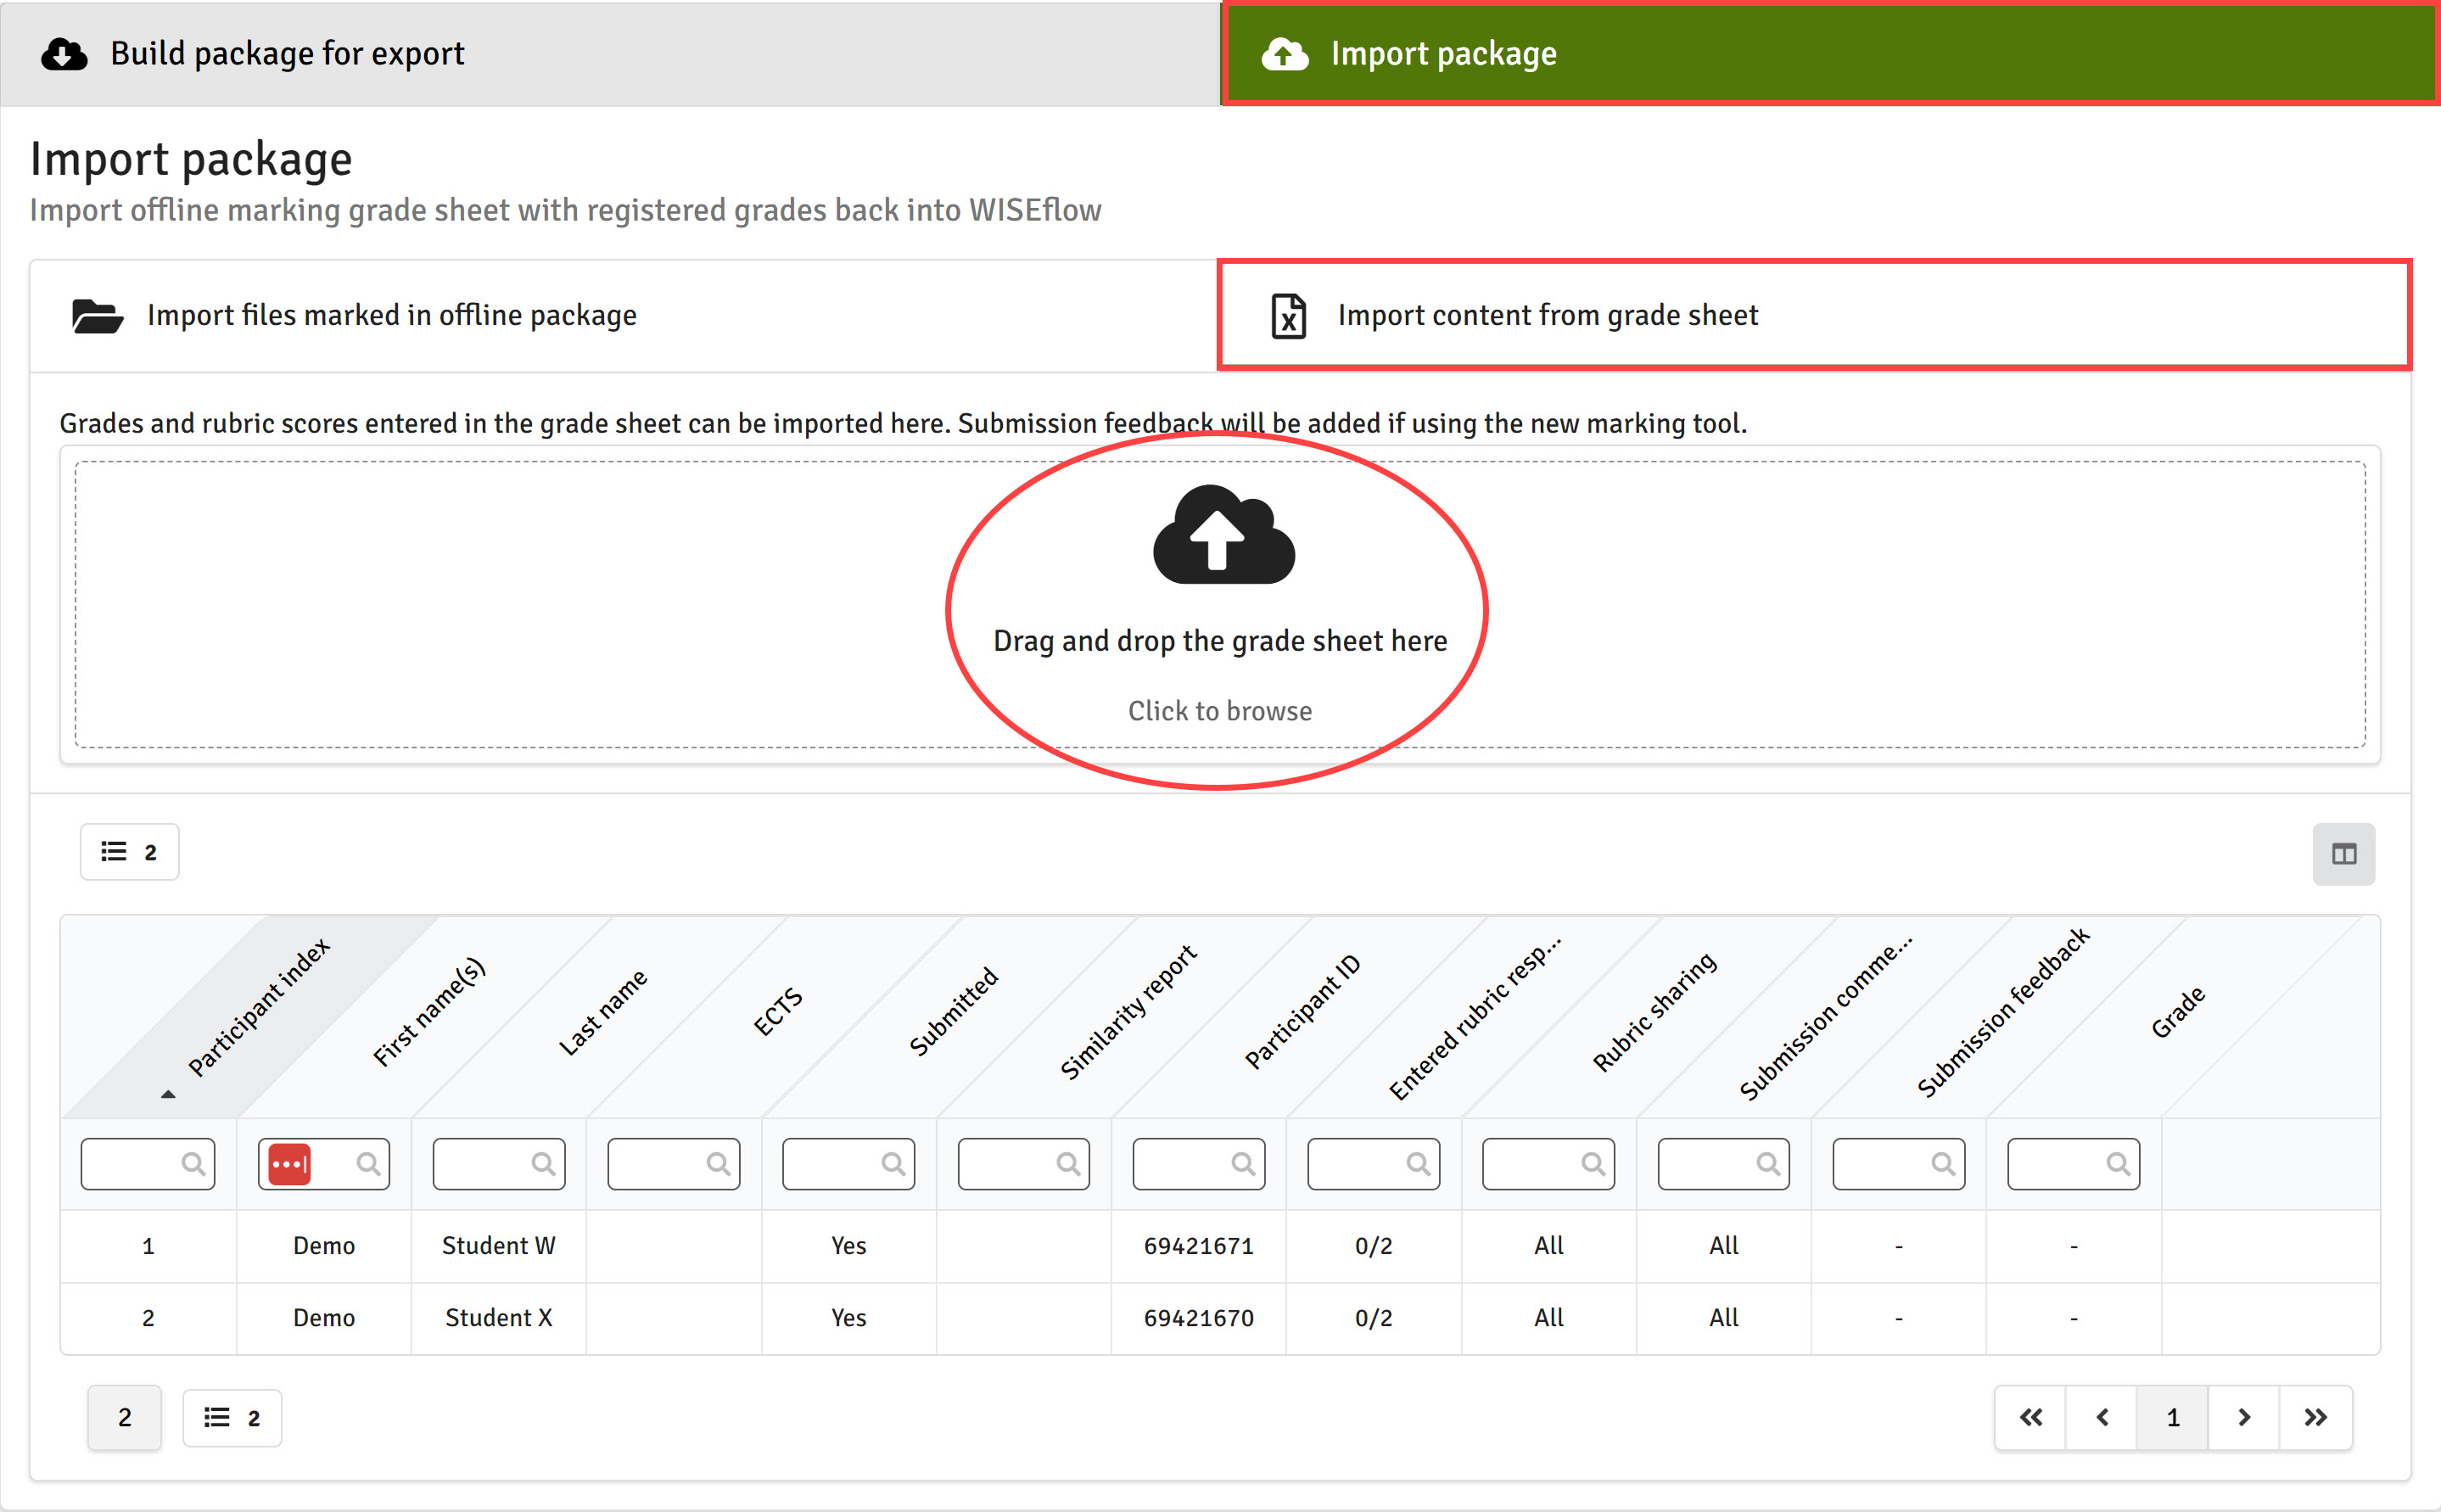Focus Entered rubric responses filter field

click(x=1374, y=1164)
